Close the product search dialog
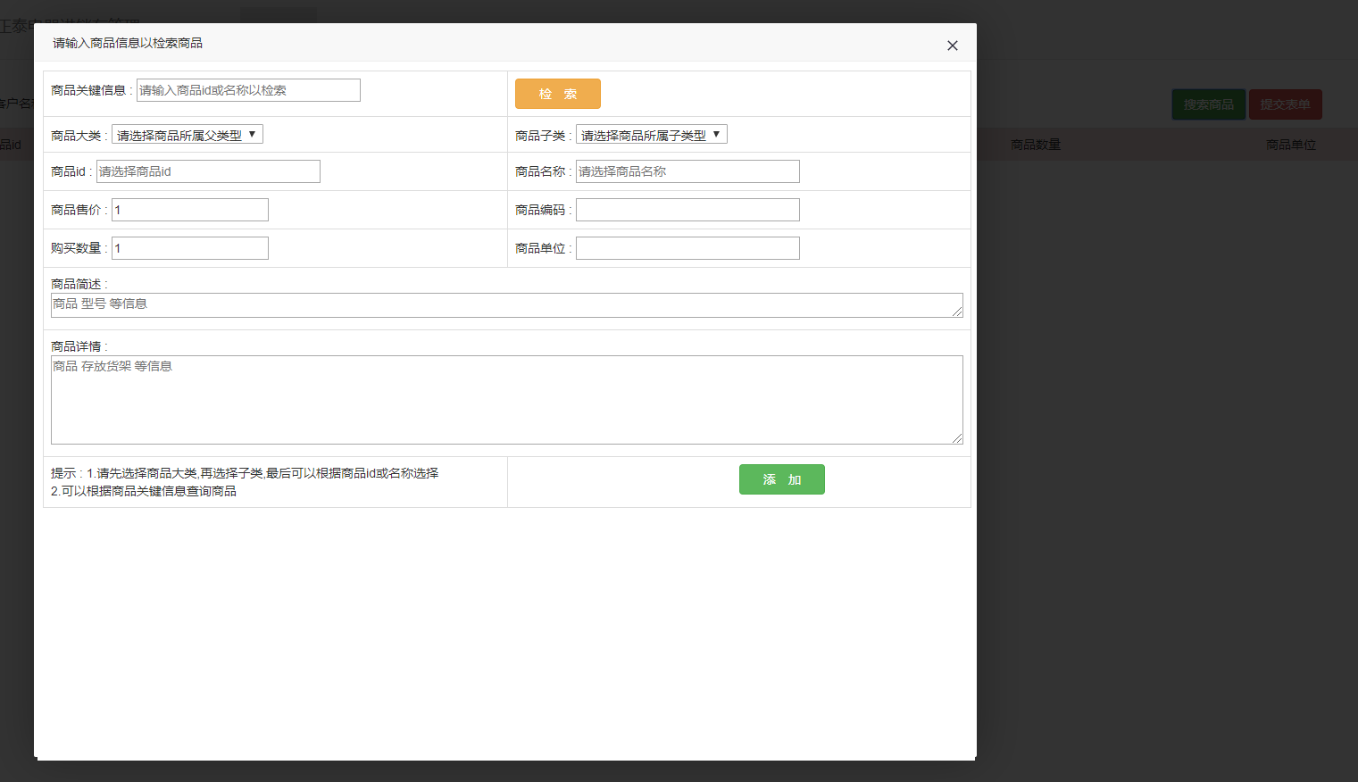The image size is (1358, 782). [x=953, y=46]
